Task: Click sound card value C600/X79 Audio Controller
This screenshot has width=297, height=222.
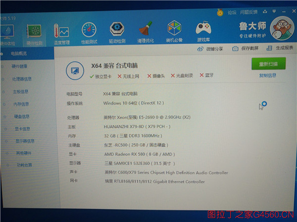Action: (x=166, y=172)
